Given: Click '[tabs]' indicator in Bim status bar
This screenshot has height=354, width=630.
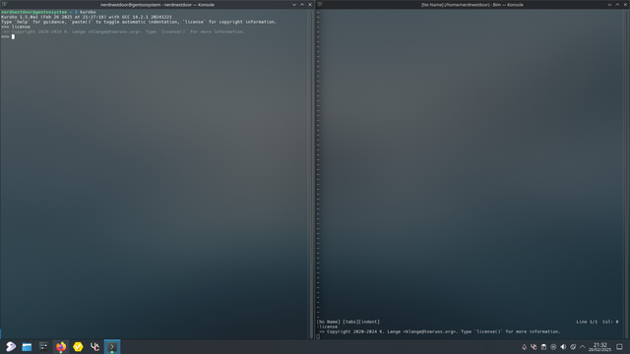Looking at the screenshot, I should click(350, 322).
